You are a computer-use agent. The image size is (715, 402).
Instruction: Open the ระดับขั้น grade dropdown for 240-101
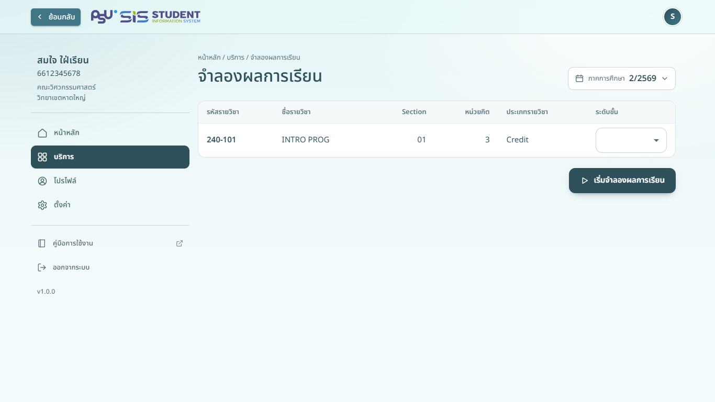(x=631, y=140)
